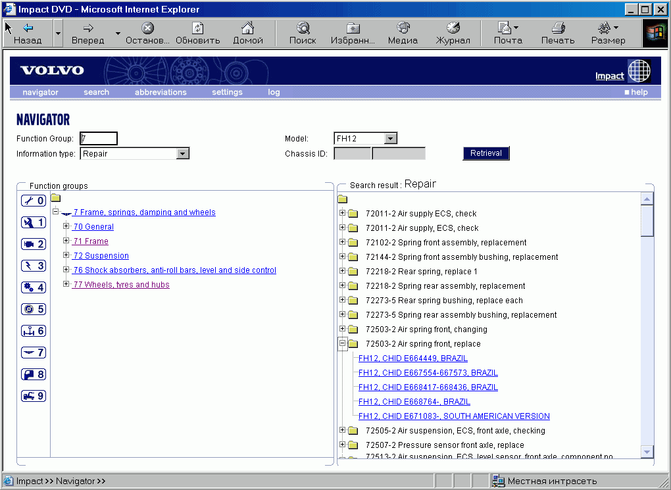Image resolution: width=671 pixels, height=490 pixels.
Task: Stop loading with the Останов button
Action: coord(147,34)
